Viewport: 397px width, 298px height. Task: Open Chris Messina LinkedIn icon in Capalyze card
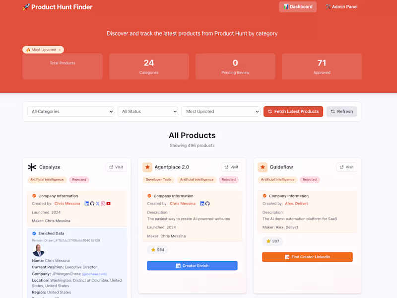pos(86,204)
